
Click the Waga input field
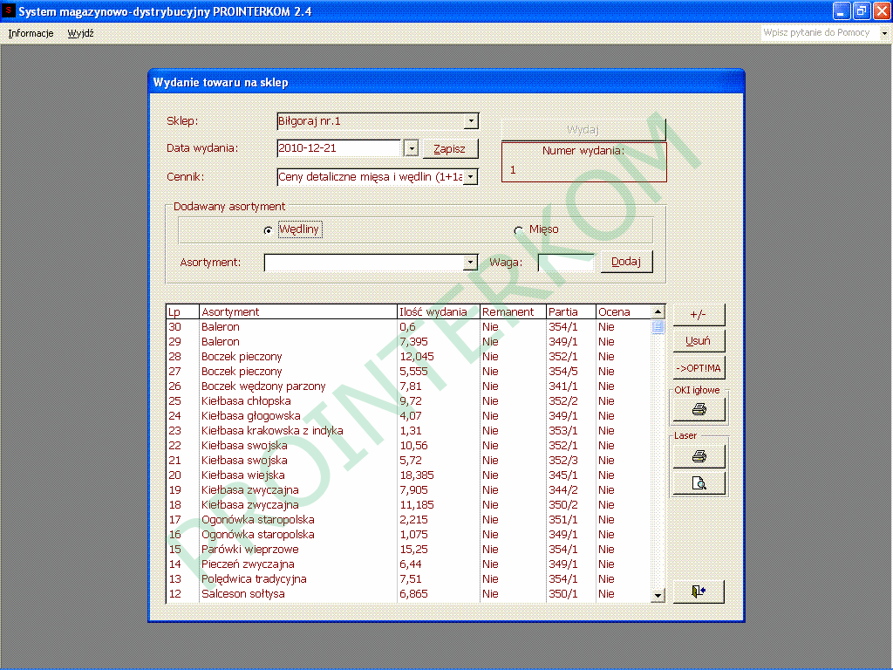click(x=565, y=262)
